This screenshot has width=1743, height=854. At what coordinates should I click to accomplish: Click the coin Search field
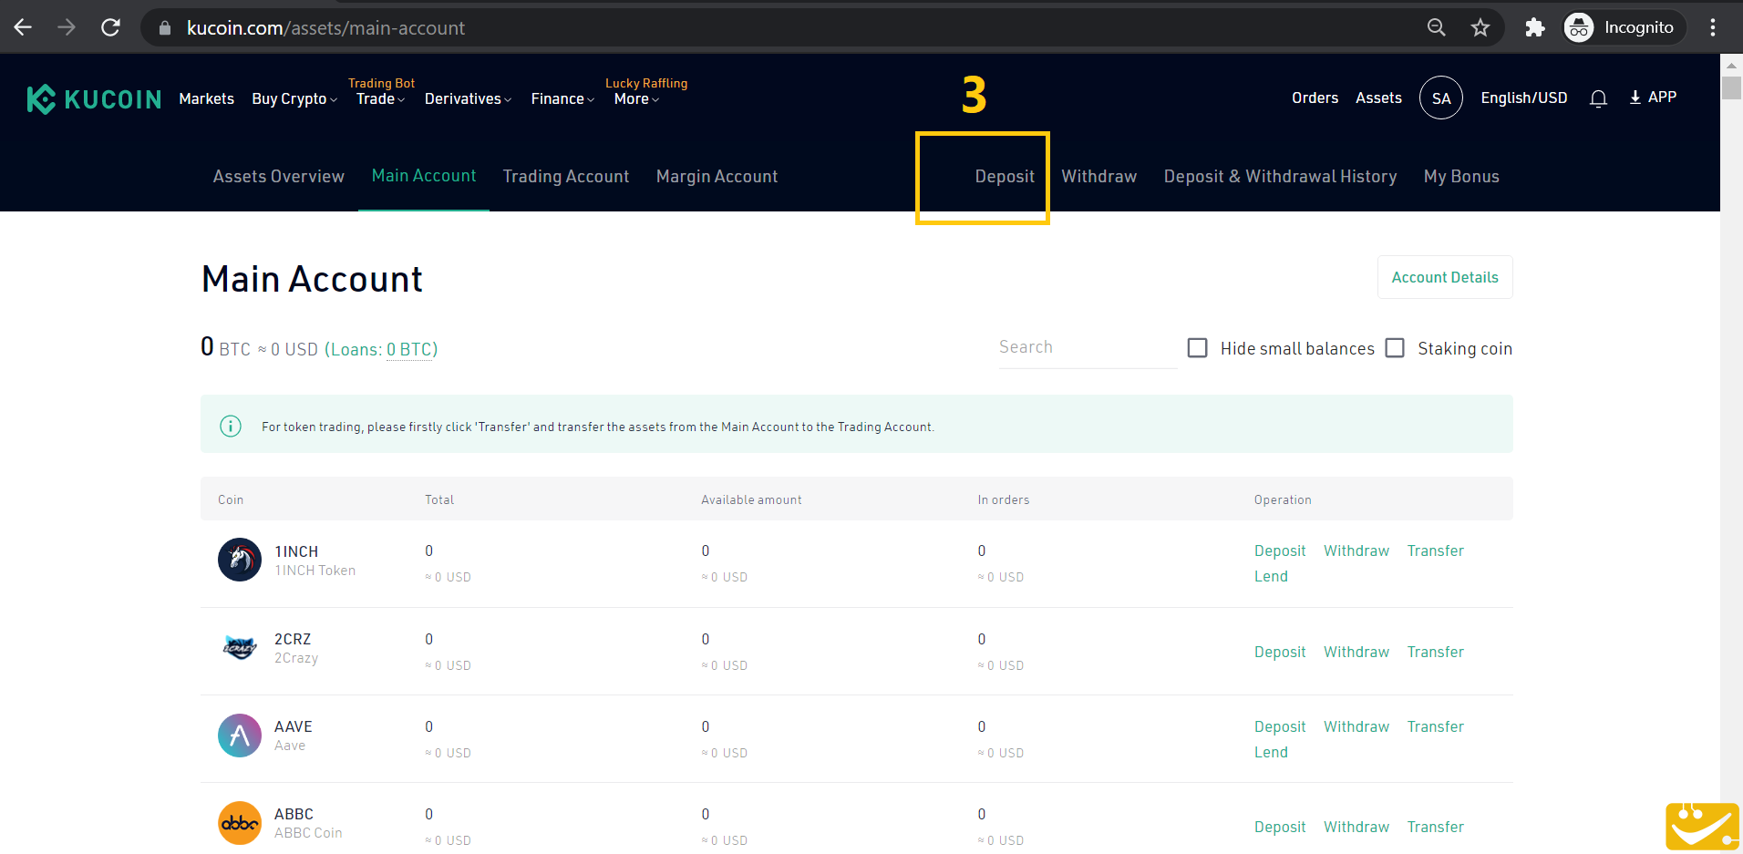[1088, 347]
